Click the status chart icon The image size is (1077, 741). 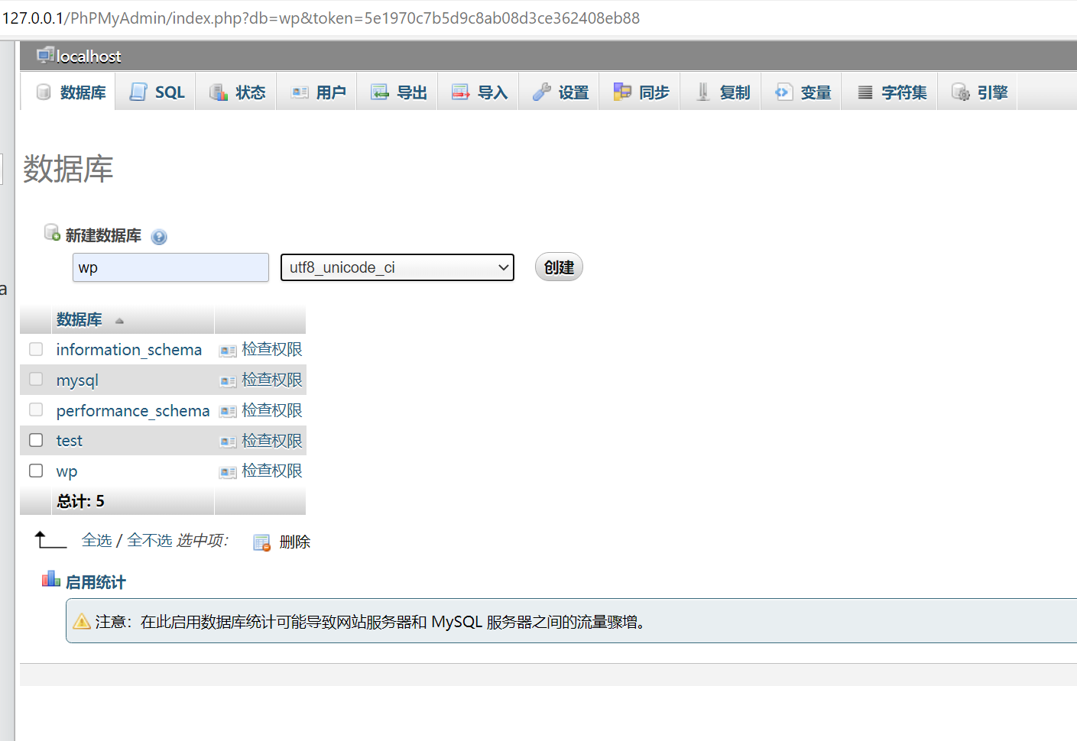pos(219,92)
